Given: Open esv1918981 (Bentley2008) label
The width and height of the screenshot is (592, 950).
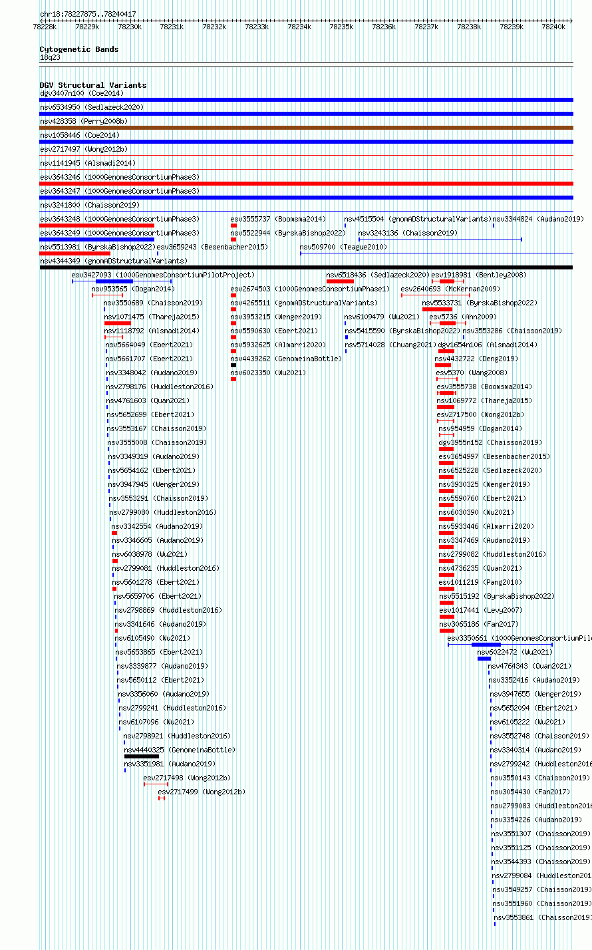Looking at the screenshot, I should 479,275.
